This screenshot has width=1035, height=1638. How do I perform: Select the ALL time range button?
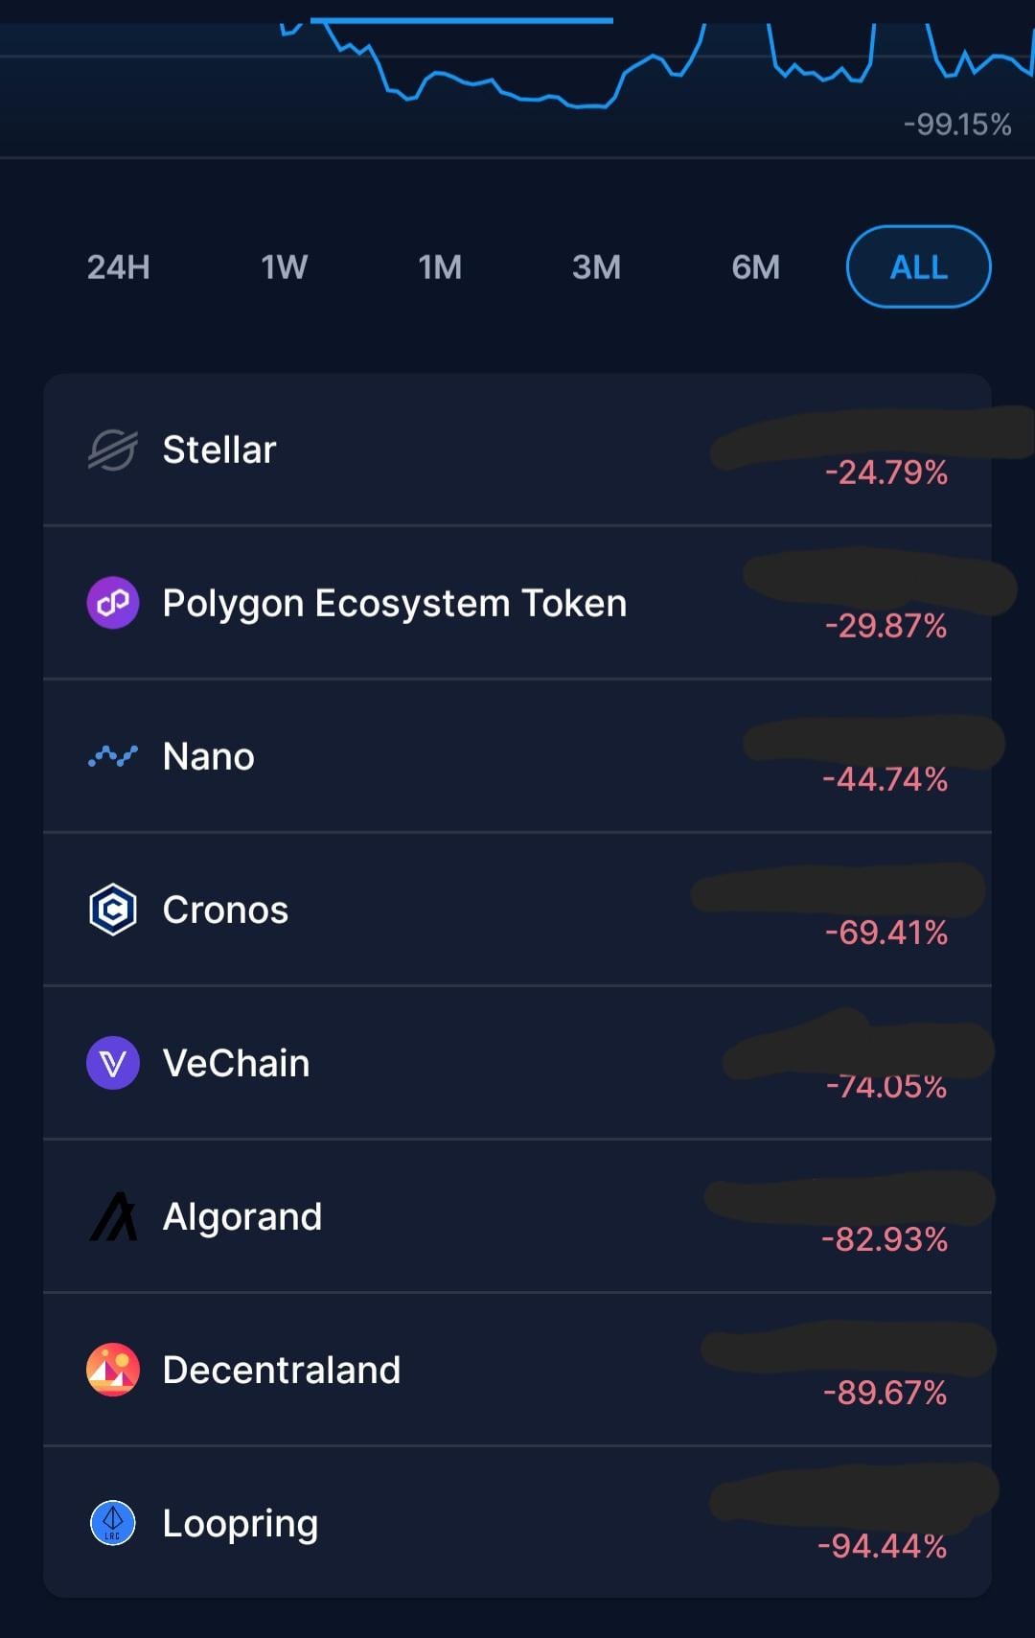coord(919,266)
